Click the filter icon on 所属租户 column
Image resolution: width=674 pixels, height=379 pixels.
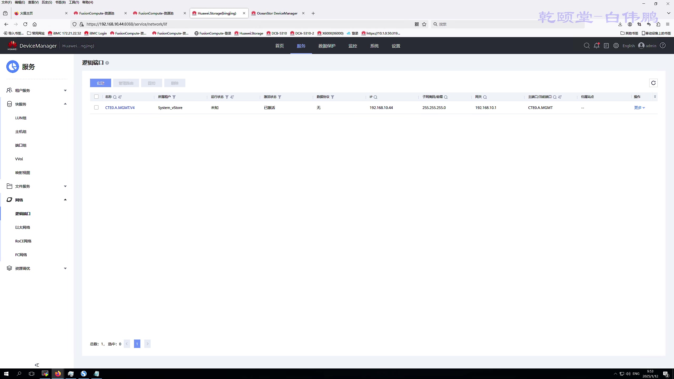174,97
